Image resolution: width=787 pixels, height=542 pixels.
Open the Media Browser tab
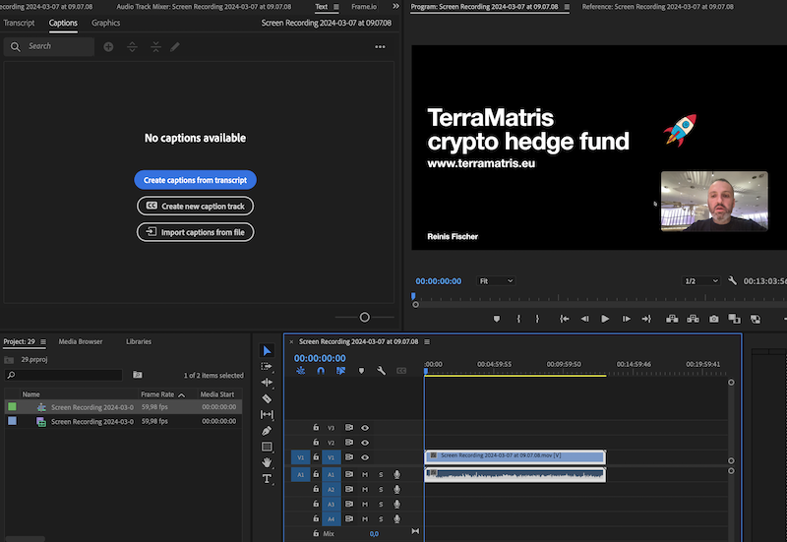pos(81,341)
